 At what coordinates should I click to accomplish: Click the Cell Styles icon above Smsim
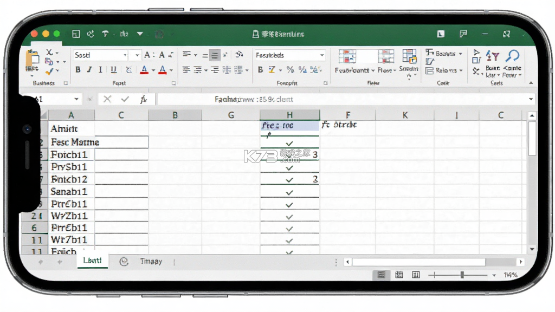[409, 56]
